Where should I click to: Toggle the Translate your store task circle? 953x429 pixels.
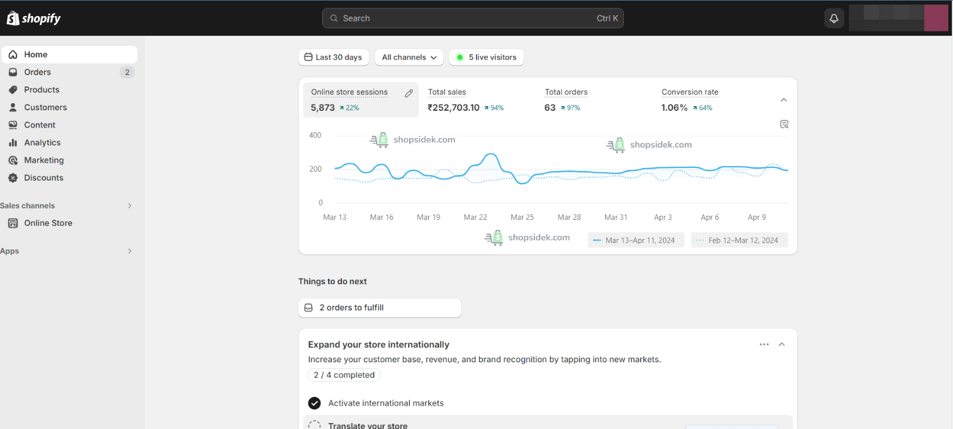coord(314,425)
